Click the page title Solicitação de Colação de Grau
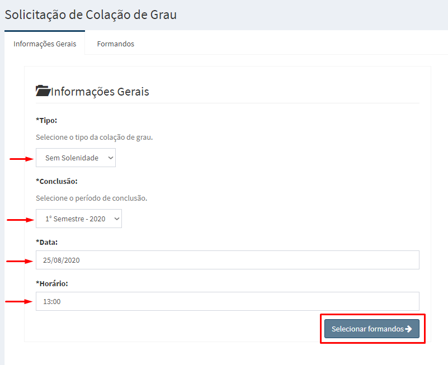 [x=91, y=15]
